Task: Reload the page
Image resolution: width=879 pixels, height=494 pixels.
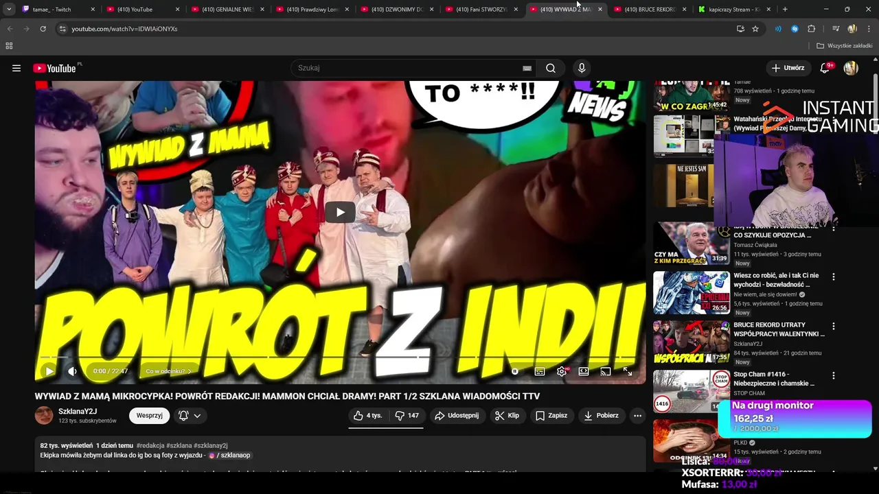Action: coord(43,29)
